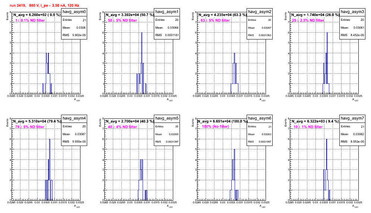Click the magenta 50± 5% ND filter label
Screen dimensions: 371x213
[x=123, y=20]
